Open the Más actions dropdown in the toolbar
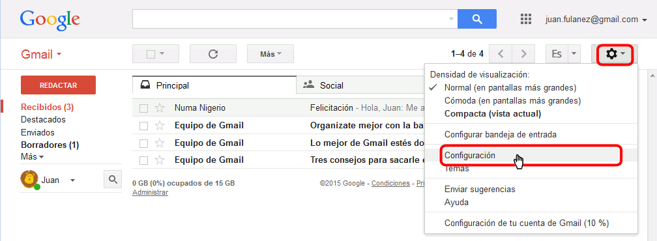Viewport: 657px width, 241px height. click(x=270, y=54)
